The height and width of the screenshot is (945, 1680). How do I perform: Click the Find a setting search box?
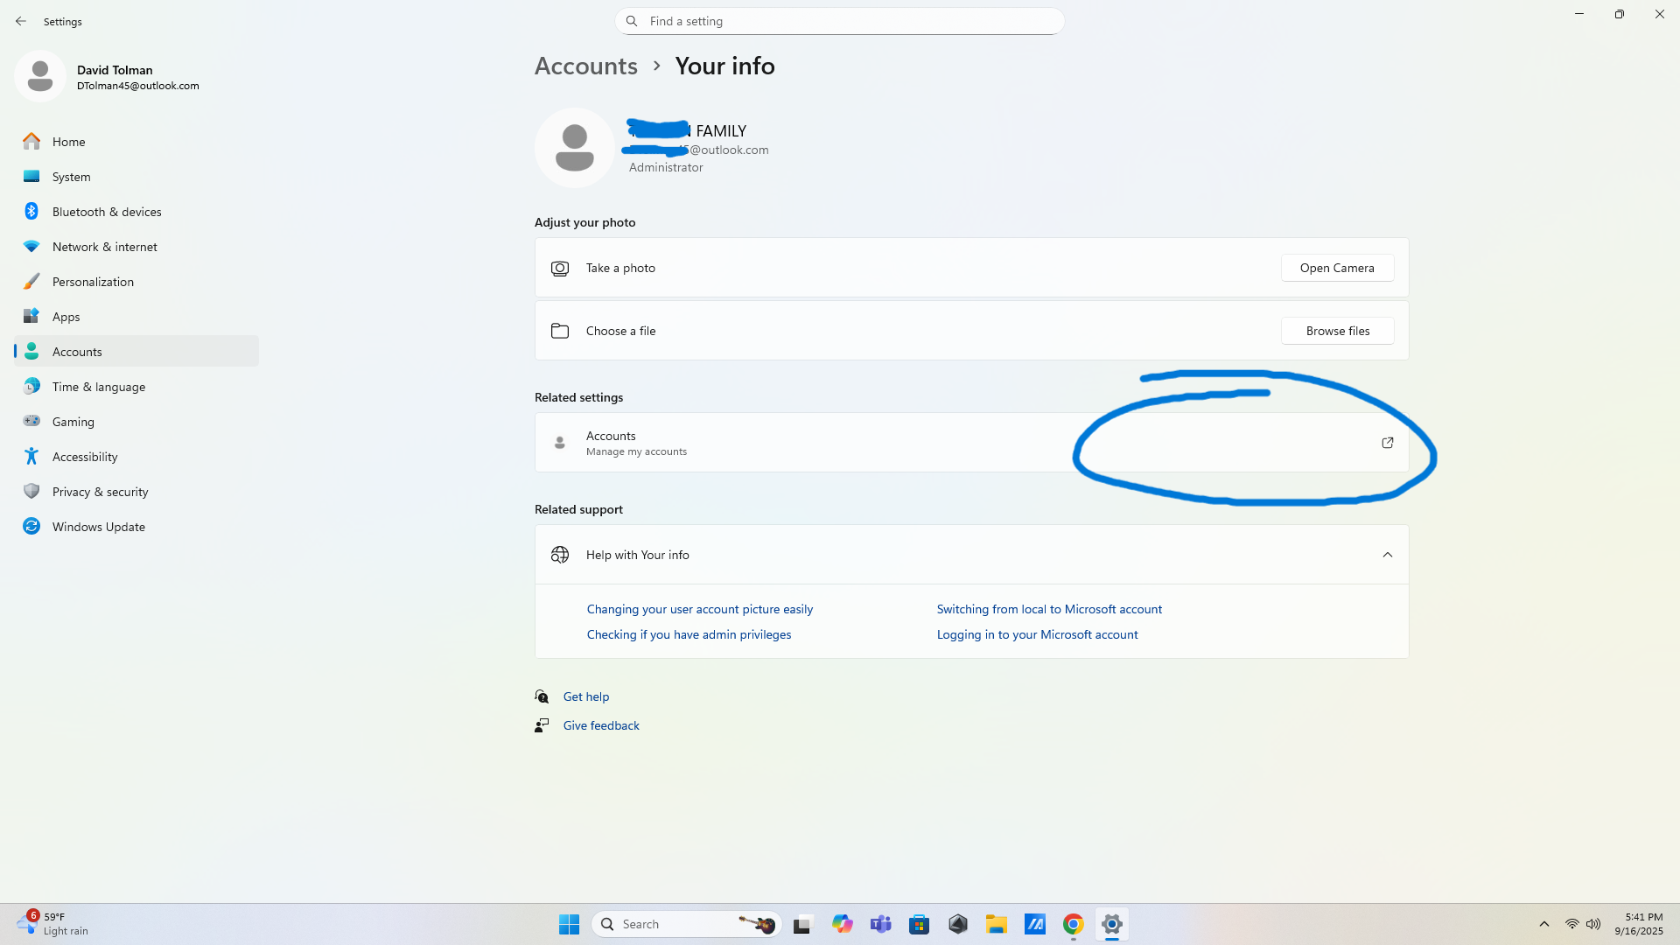click(x=839, y=20)
